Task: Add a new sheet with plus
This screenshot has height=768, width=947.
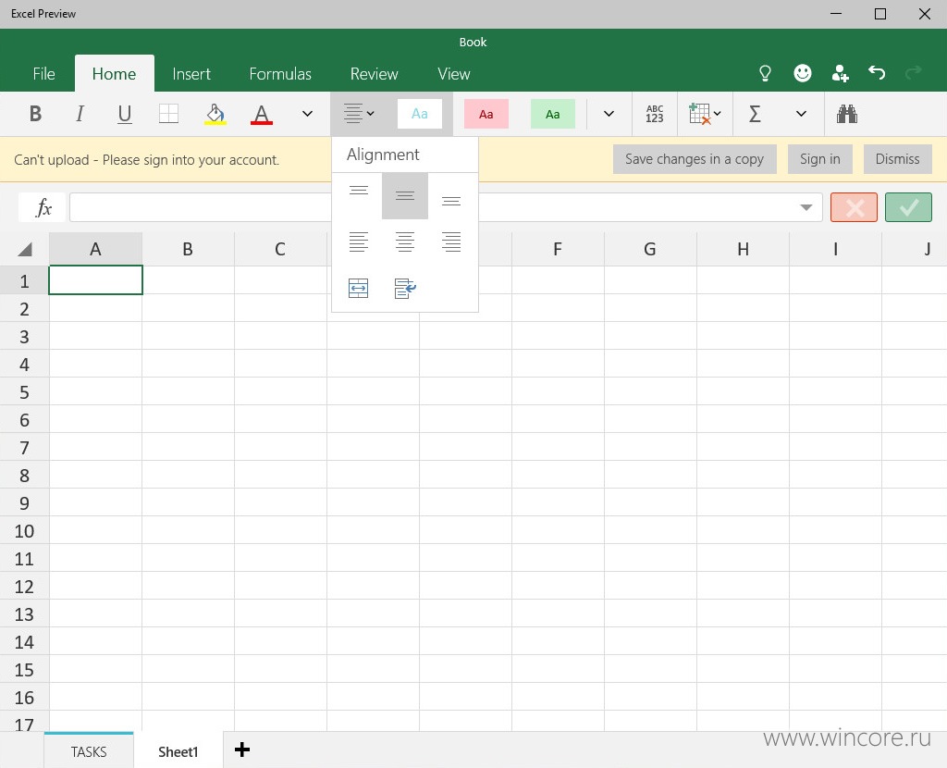Action: pos(242,749)
